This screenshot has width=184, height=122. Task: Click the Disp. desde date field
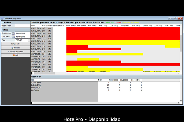pos(22,34)
